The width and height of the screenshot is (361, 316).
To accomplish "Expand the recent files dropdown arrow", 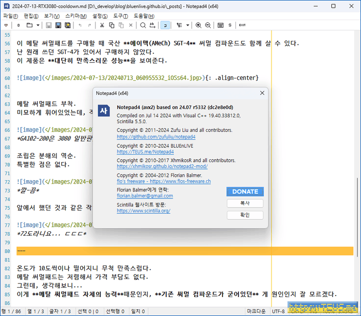I will coord(38,25).
